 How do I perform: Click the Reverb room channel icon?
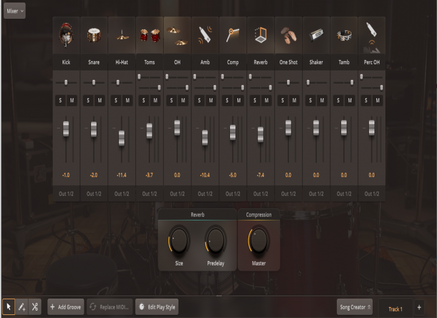coord(260,35)
